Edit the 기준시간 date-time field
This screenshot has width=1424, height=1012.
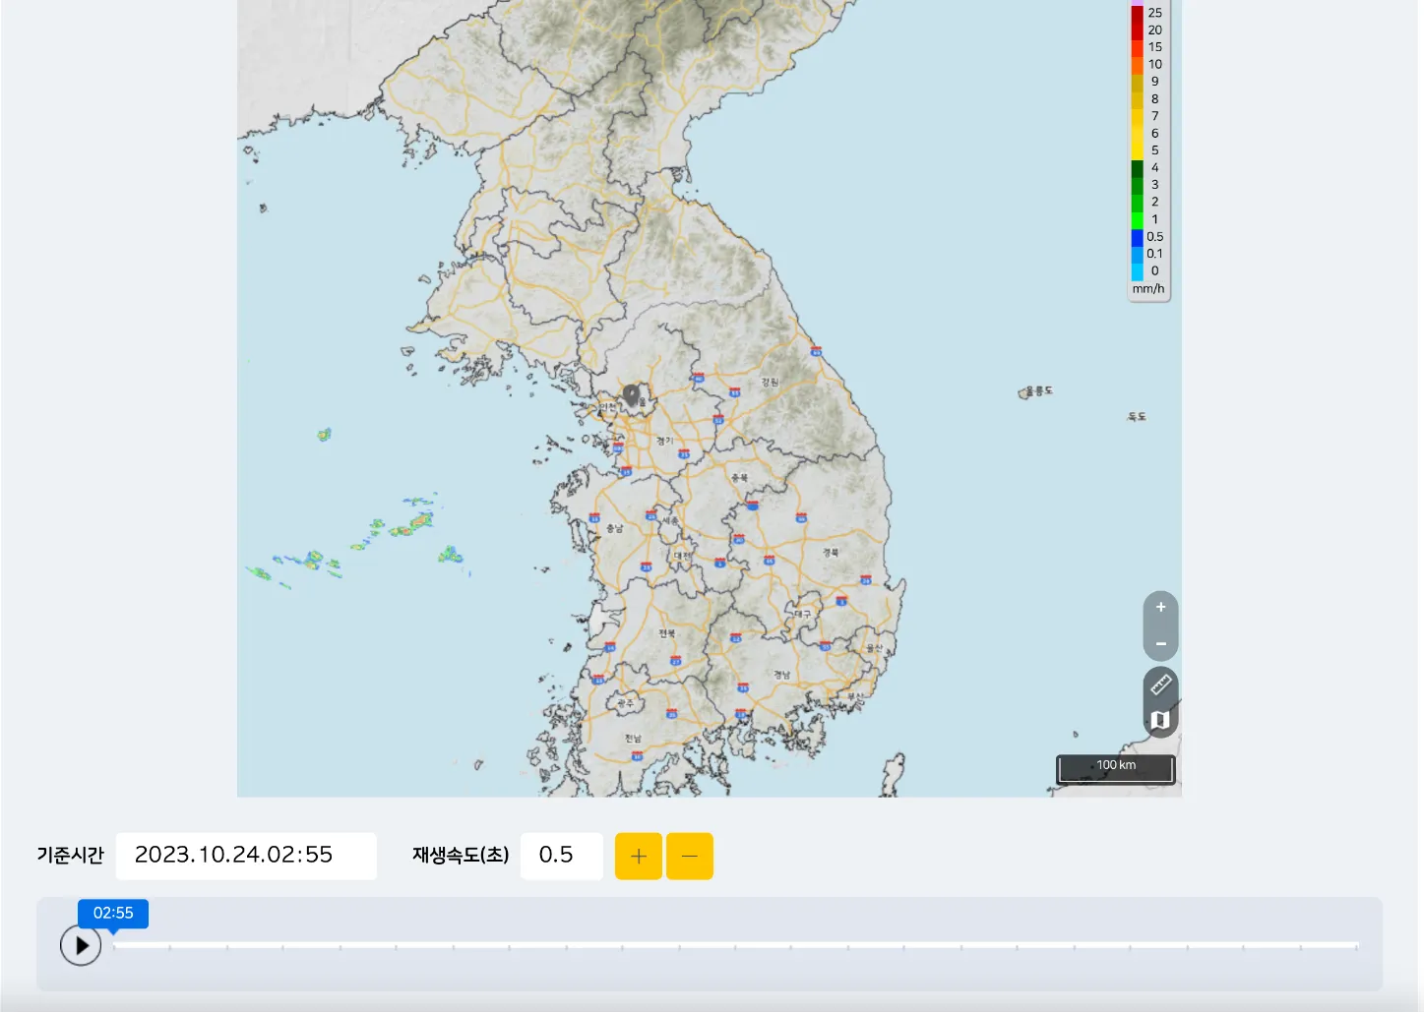(246, 856)
